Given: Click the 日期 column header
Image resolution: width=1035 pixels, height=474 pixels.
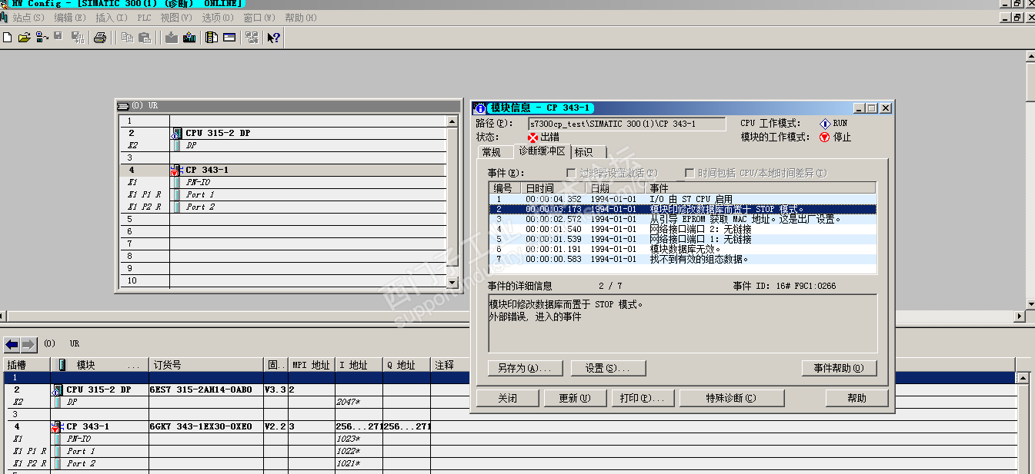Looking at the screenshot, I should tap(616, 188).
